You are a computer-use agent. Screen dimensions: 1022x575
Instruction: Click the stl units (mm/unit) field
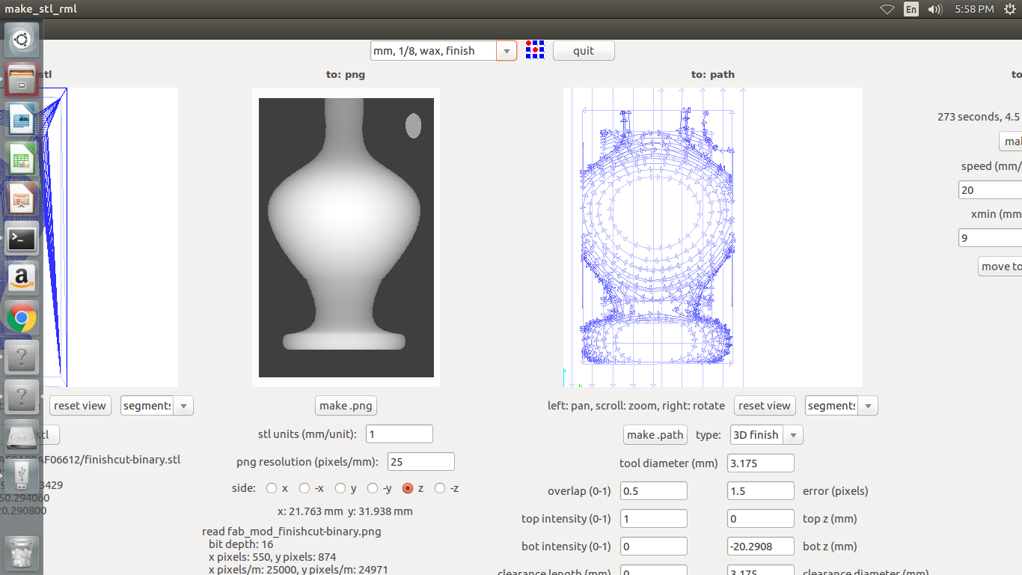[x=400, y=434]
